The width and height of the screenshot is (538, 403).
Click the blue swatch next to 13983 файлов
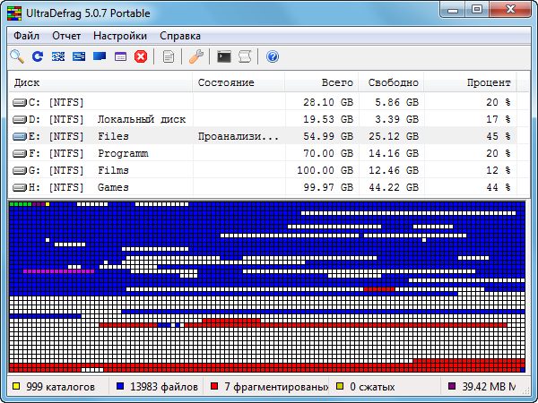pyautogui.click(x=120, y=387)
